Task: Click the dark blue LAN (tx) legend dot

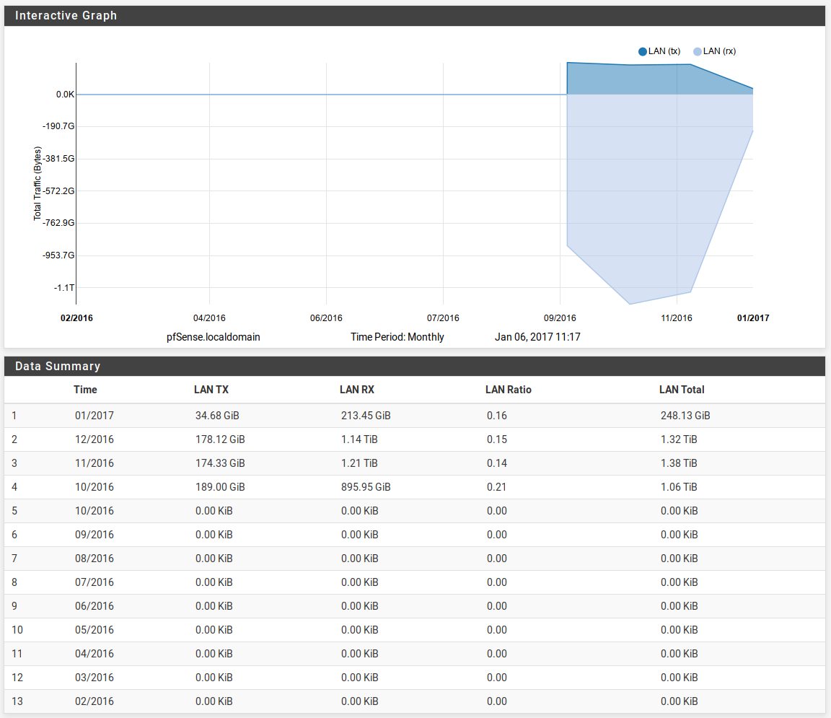Action: [x=643, y=51]
